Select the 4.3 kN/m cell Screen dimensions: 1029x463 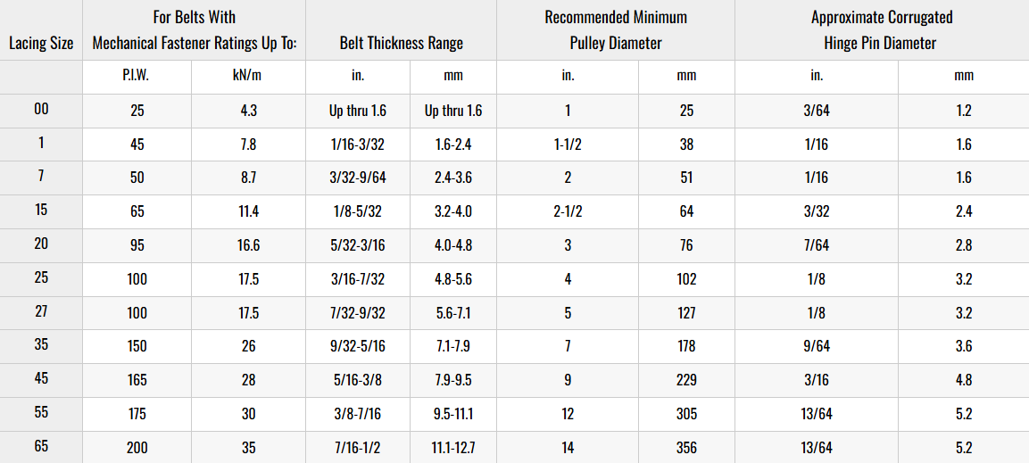tap(247, 111)
